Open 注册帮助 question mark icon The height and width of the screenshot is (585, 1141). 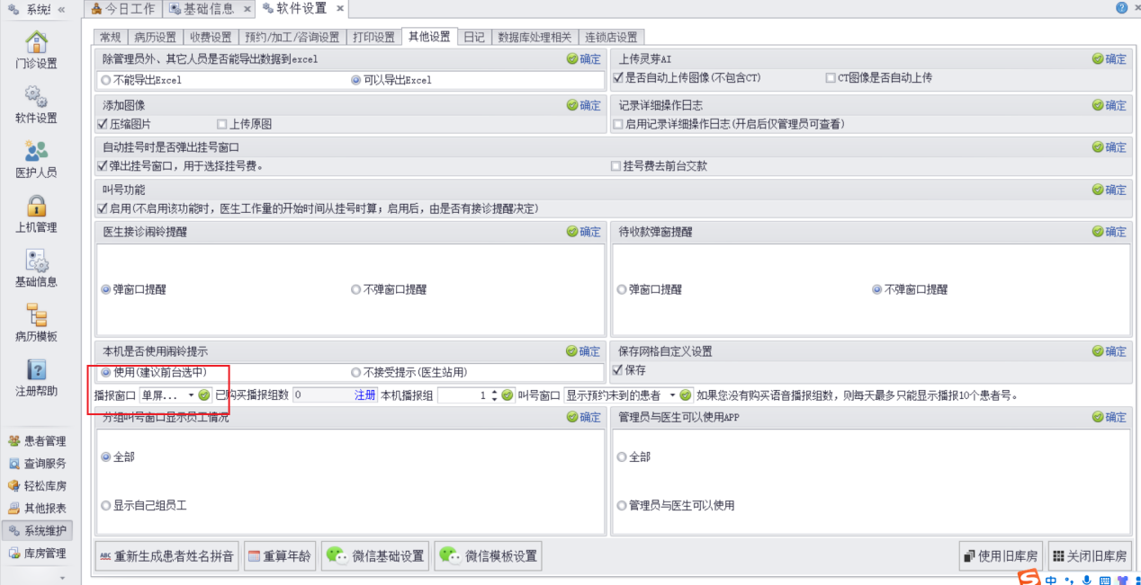point(36,370)
